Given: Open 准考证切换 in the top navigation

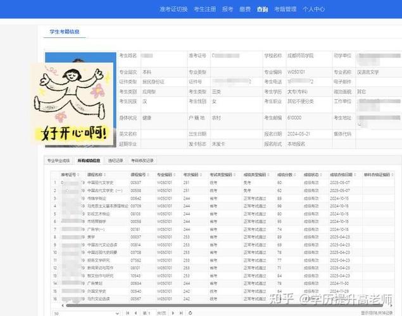Looking at the screenshot, I should pos(173,9).
